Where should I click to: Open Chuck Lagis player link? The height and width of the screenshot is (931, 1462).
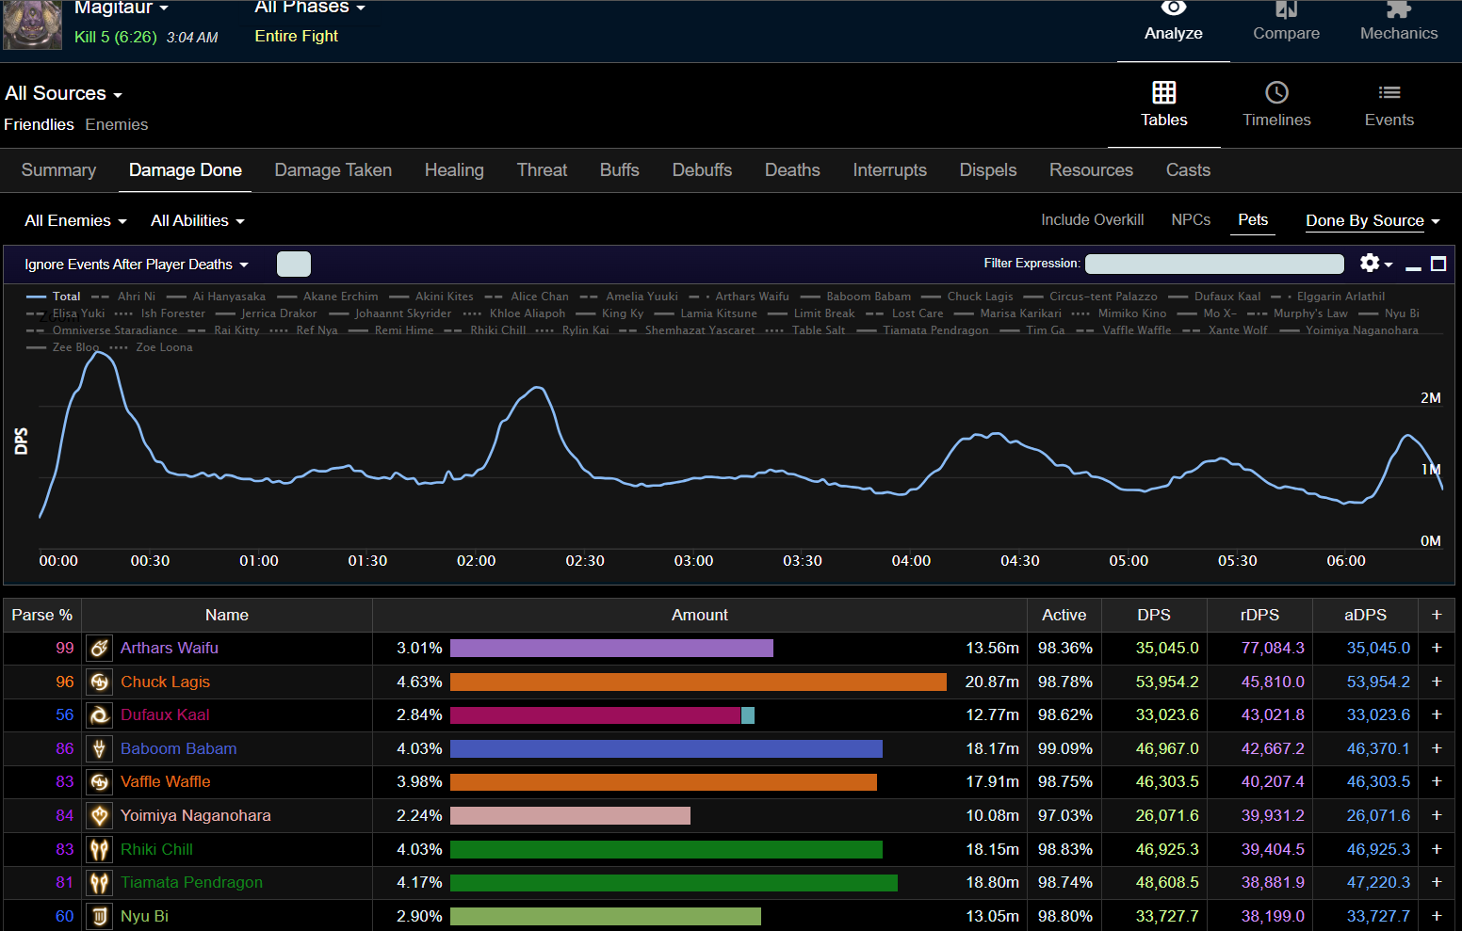(x=165, y=682)
